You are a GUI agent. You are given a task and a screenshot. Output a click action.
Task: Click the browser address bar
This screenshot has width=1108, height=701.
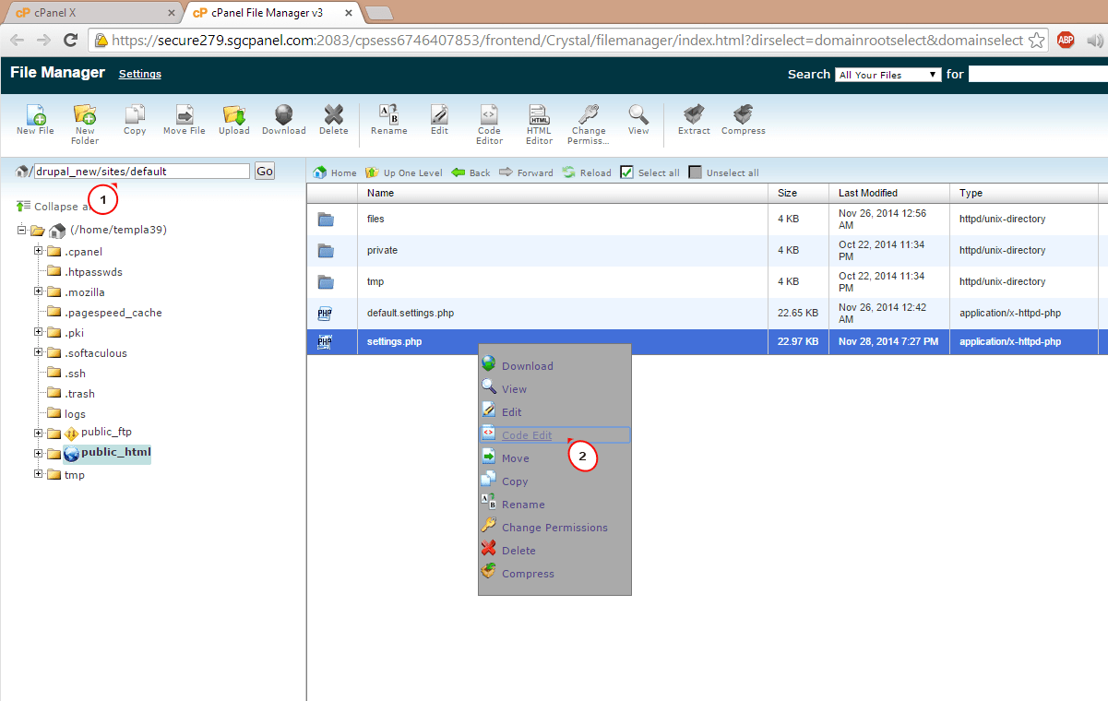(x=567, y=41)
